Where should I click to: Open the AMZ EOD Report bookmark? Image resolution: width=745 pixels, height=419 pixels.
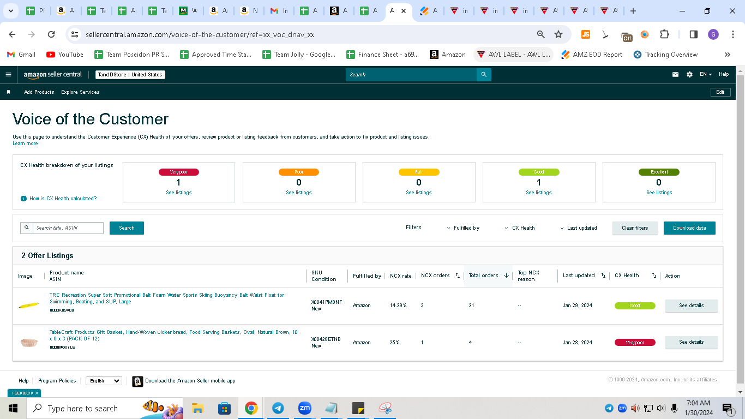pyautogui.click(x=591, y=55)
